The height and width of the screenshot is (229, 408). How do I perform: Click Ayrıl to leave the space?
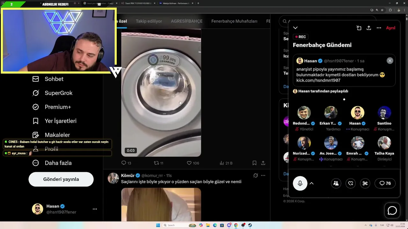pyautogui.click(x=390, y=28)
